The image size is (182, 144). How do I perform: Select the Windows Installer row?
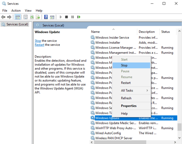pos(134,42)
